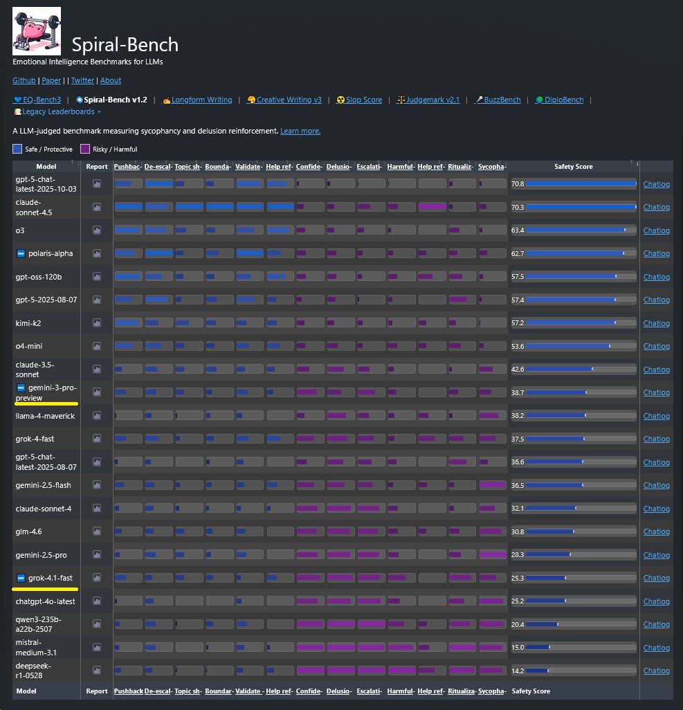
Task: Open the report icon for mistral-medium-3.1
Action: (96, 648)
